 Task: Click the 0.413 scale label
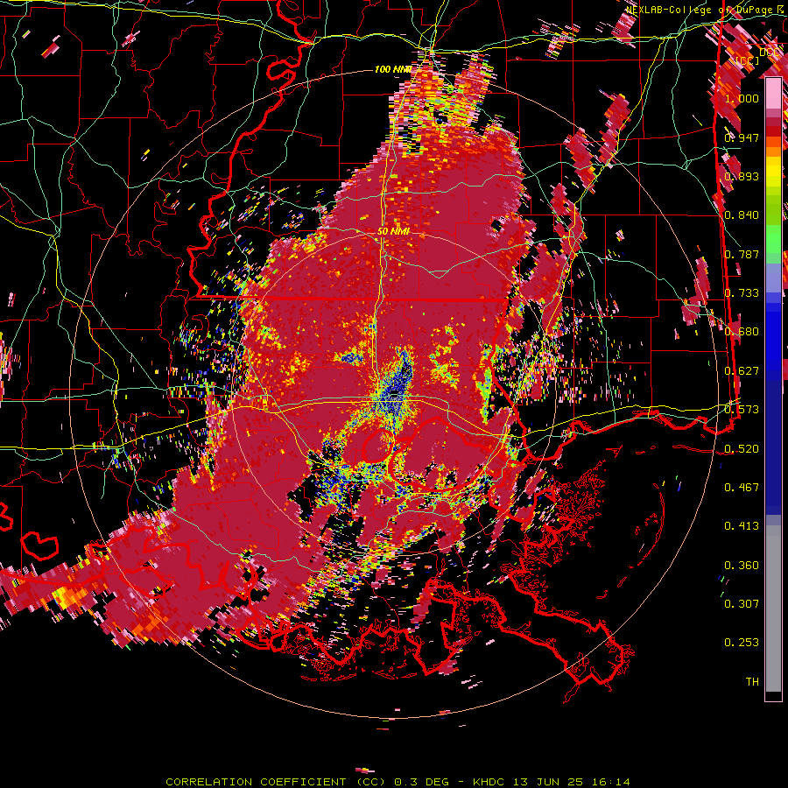point(742,526)
